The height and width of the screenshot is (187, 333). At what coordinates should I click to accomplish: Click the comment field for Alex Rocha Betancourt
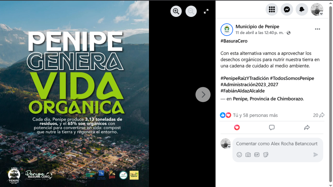pyautogui.click(x=277, y=144)
